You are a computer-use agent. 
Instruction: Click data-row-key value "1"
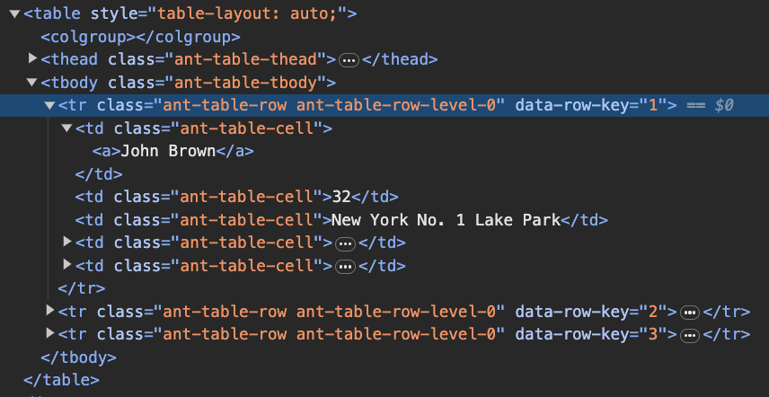(653, 105)
